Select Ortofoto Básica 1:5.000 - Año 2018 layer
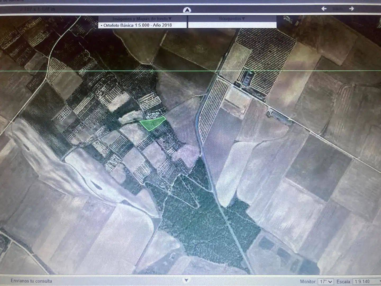The image size is (381, 286). [138, 25]
